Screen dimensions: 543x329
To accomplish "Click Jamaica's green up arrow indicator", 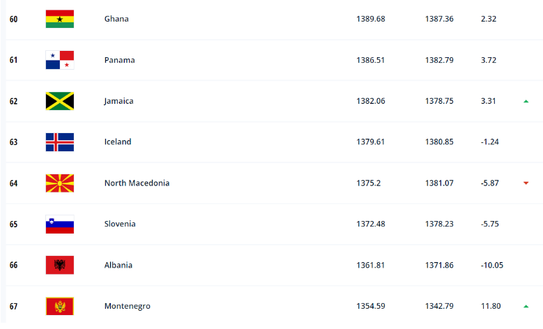I will click(526, 101).
